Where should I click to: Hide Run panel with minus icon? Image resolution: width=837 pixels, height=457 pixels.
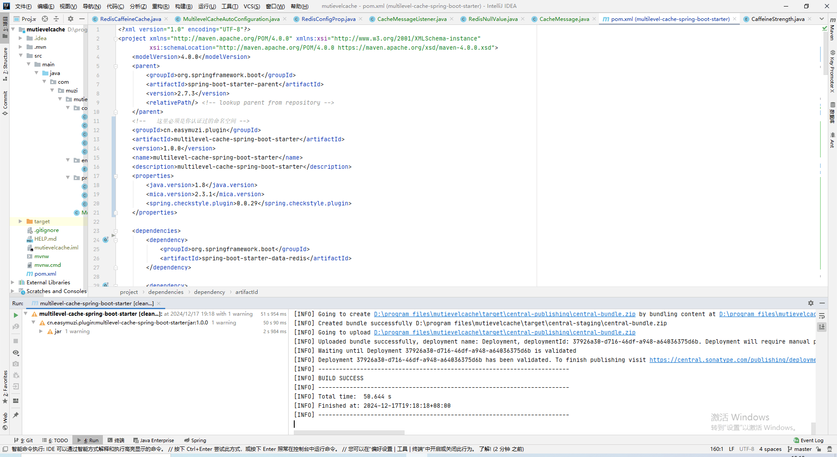[x=822, y=303]
